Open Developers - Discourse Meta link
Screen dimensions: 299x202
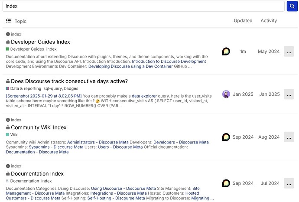point(181,142)
